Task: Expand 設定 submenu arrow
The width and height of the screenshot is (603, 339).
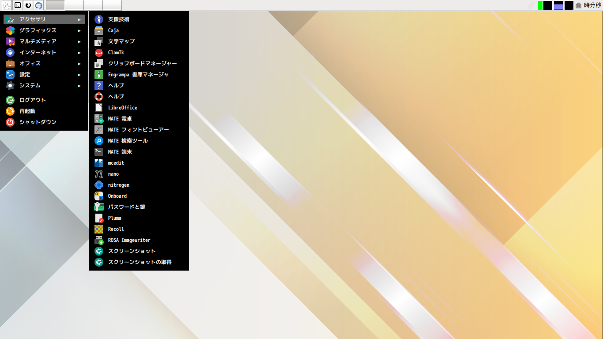Action: pos(79,75)
